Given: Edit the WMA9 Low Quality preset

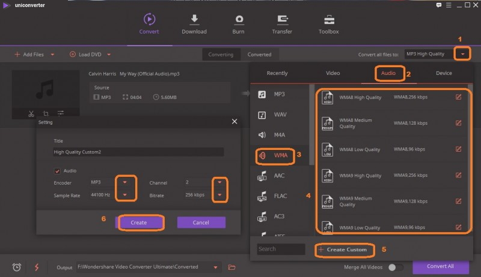Looking at the screenshot, I should 458,227.
